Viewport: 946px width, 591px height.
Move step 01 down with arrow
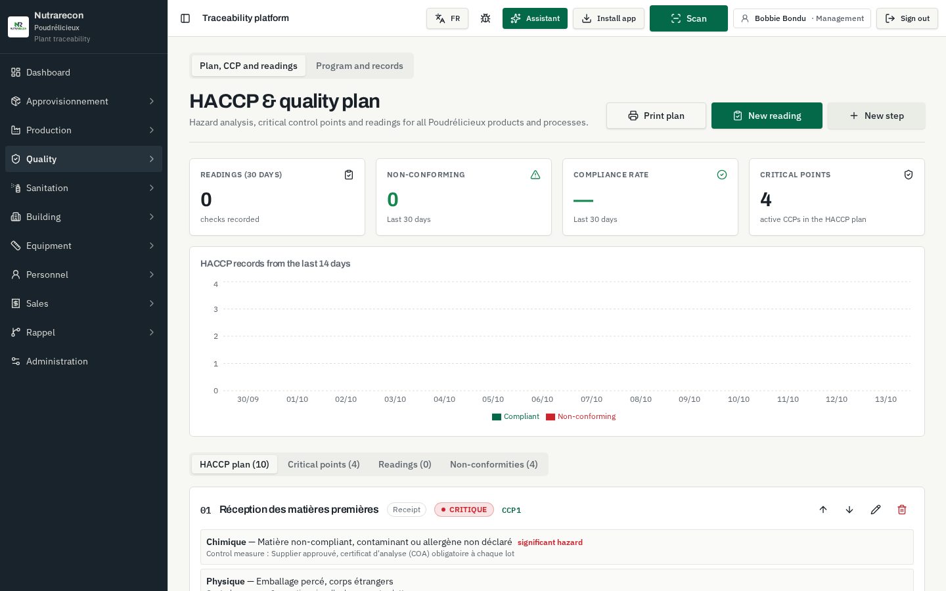849,510
